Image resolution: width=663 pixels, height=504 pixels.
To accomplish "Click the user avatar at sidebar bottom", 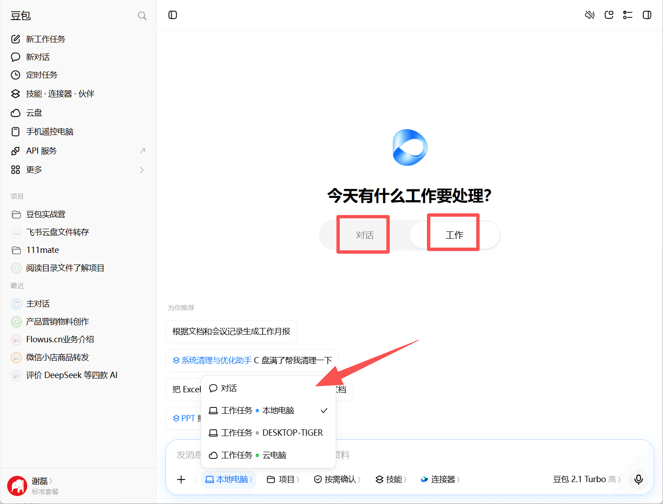I will point(17,486).
